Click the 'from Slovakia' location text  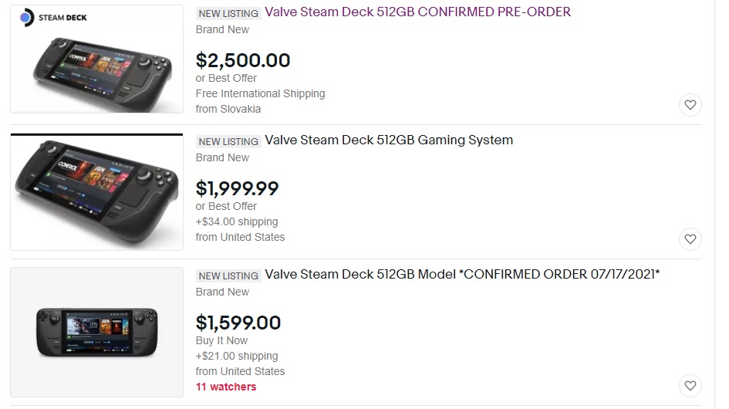[x=228, y=109]
